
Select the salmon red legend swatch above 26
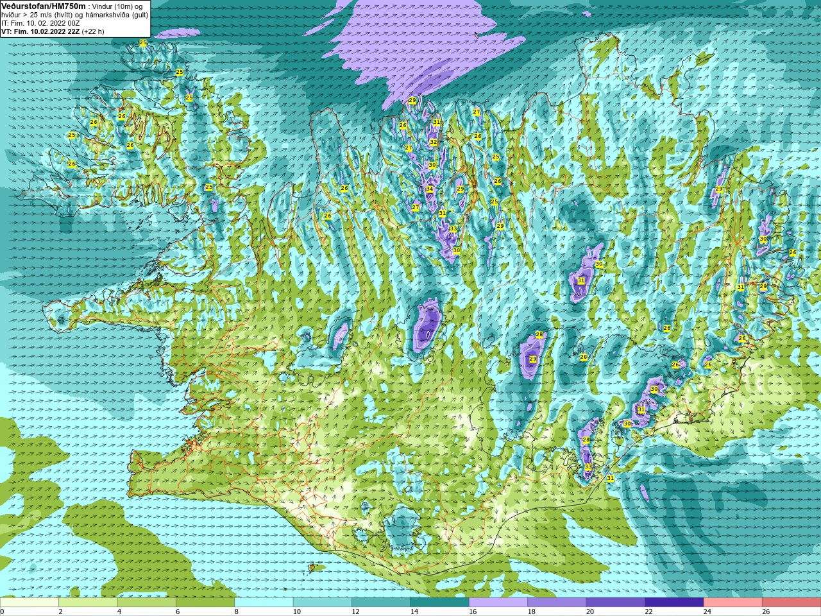(791, 603)
